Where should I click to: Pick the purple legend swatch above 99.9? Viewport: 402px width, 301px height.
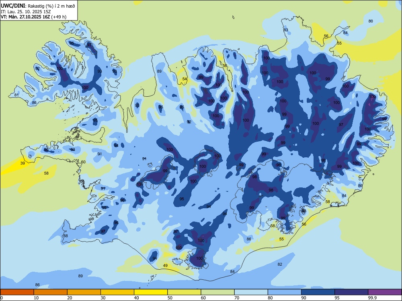click(x=385, y=292)
